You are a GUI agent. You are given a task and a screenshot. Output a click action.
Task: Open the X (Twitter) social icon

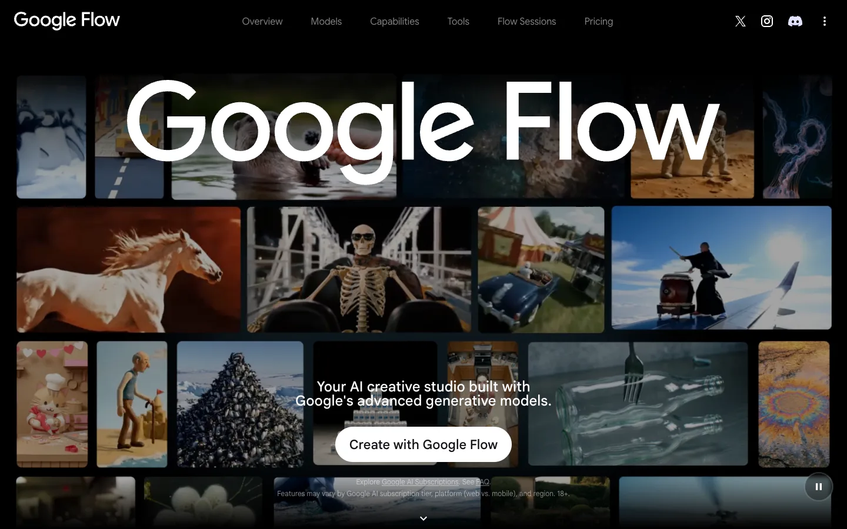pos(740,21)
